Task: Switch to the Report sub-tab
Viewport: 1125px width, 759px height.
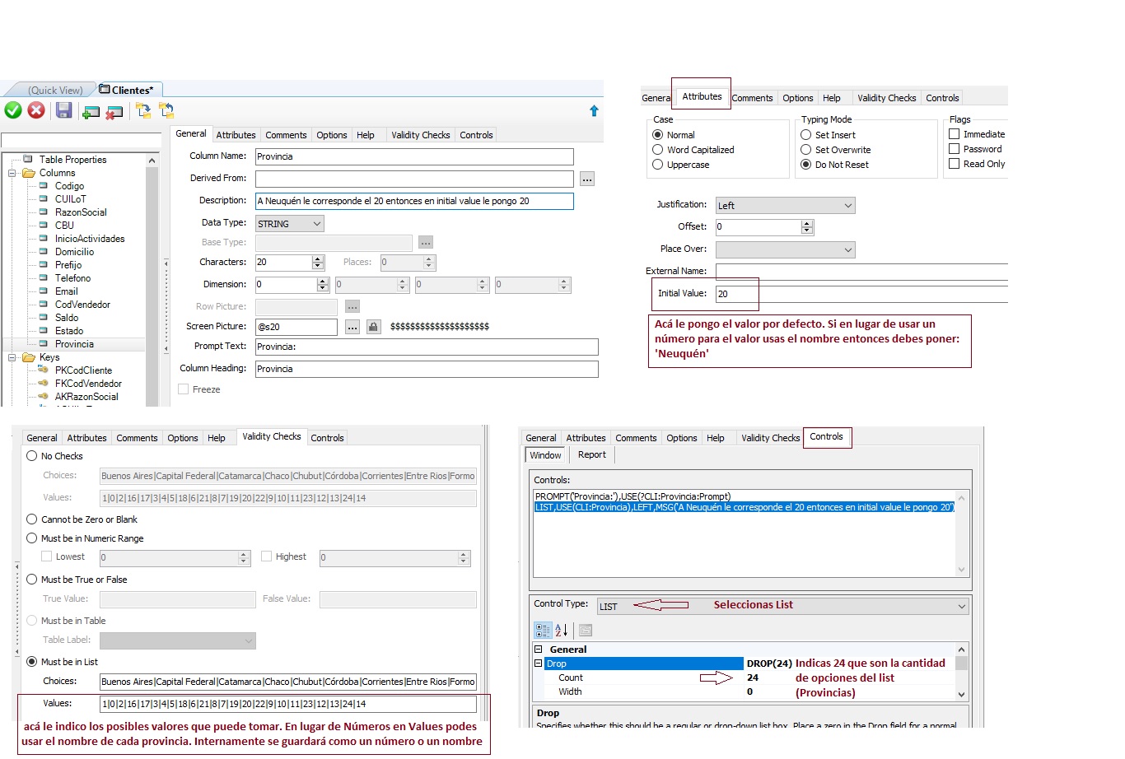Action: click(x=591, y=454)
